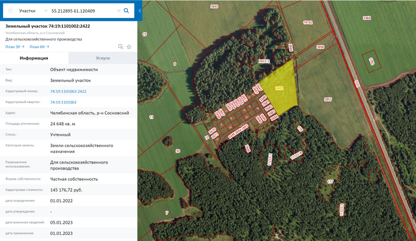The image size is (416, 241).
Task: Collapse the side panel with arrow
Action: pos(140,11)
